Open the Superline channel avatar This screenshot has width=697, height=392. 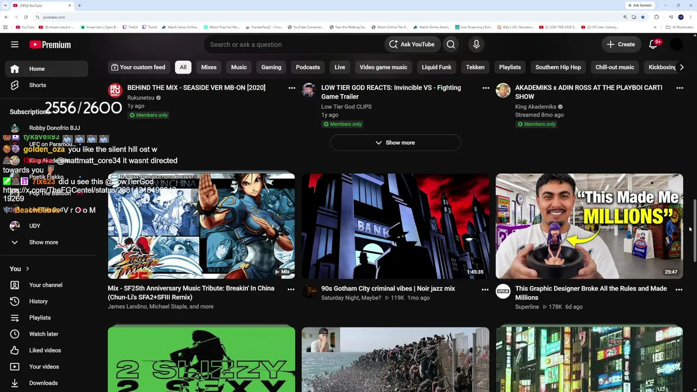pyautogui.click(x=503, y=291)
